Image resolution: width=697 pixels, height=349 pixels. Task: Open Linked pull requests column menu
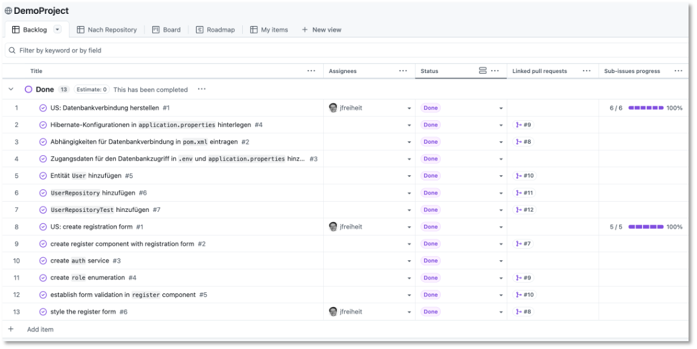point(586,71)
